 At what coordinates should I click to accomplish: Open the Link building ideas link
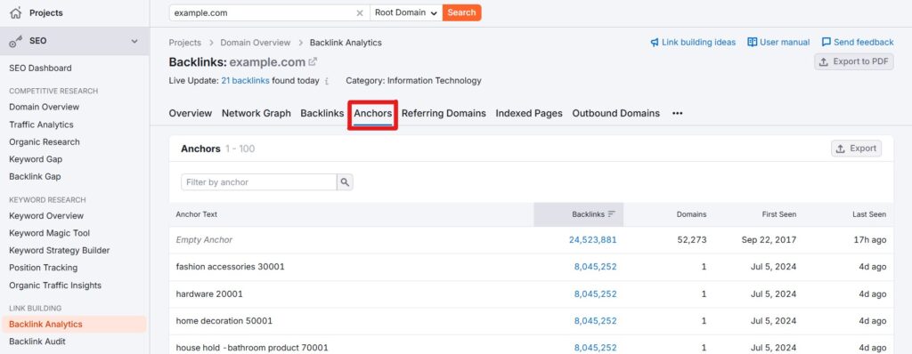pos(693,43)
